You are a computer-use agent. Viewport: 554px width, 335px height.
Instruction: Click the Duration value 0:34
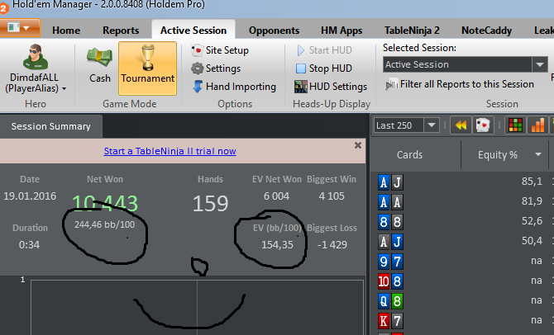(x=29, y=245)
